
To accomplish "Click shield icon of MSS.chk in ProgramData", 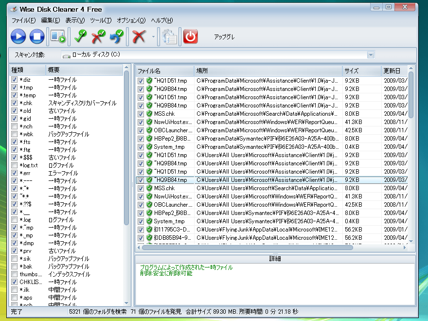I will point(149,113).
